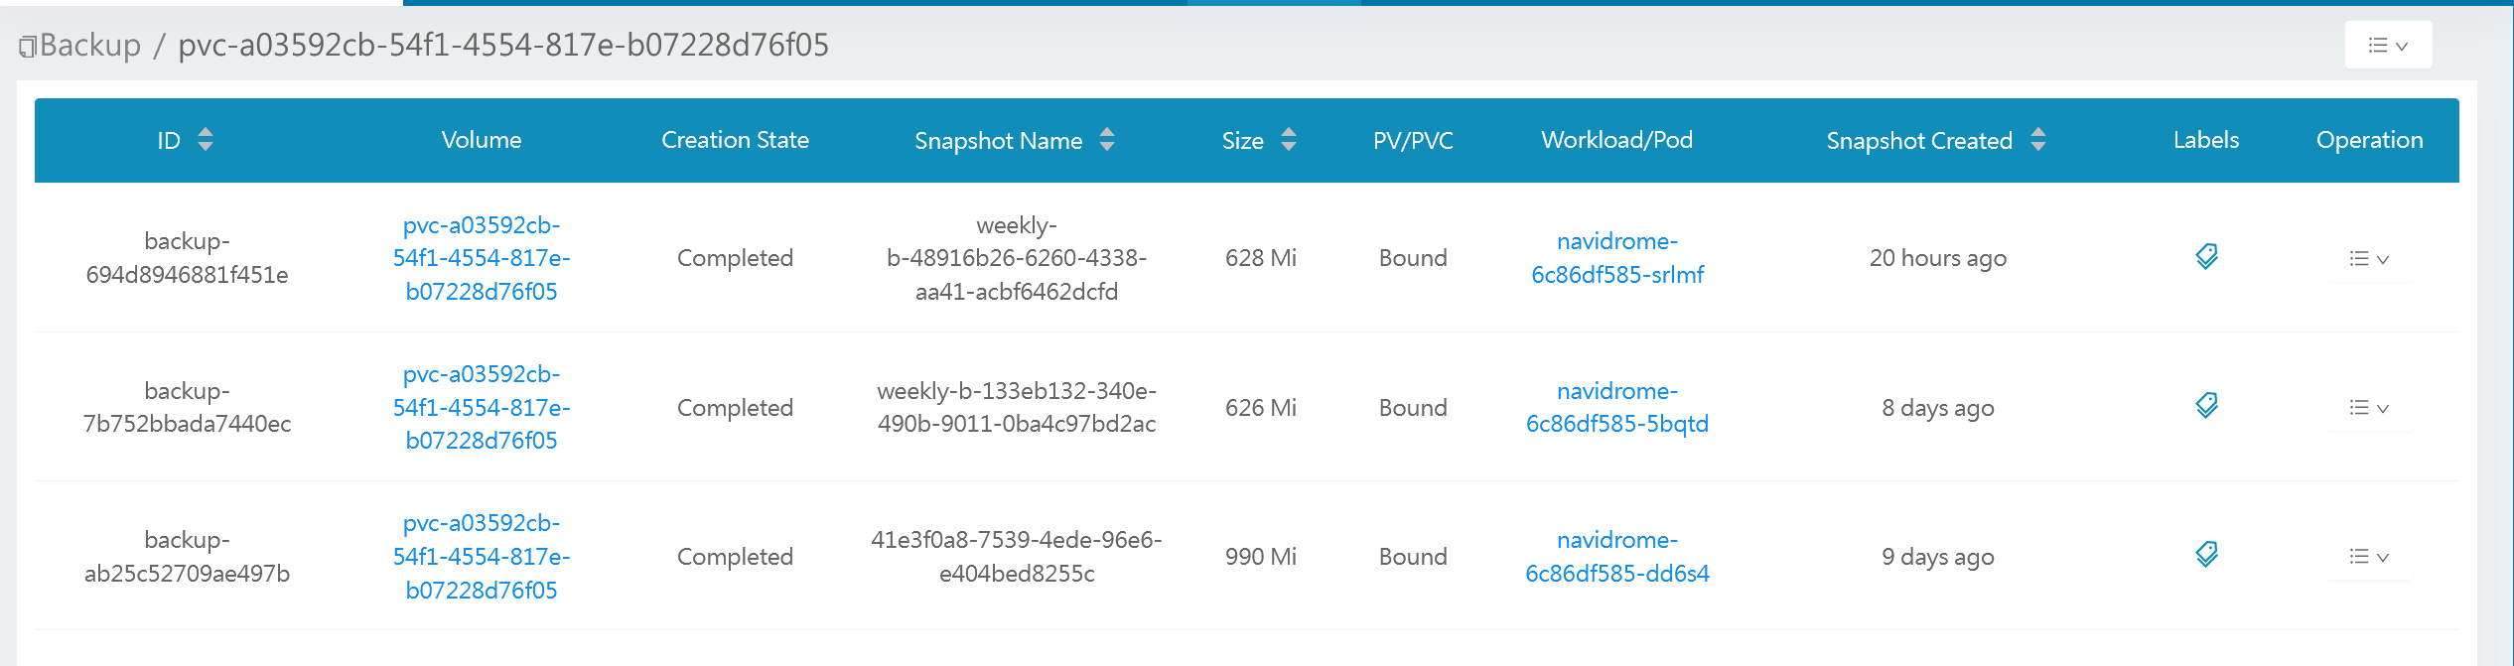Open labels tag icon for backup-ab25c52709ae497b
Screen dimensions: 2514x666
2206,555
